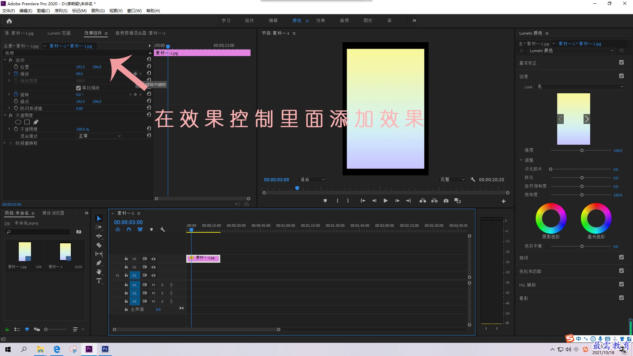Reset the Position parameter
Viewport: 633px width, 356px height.
(x=149, y=67)
